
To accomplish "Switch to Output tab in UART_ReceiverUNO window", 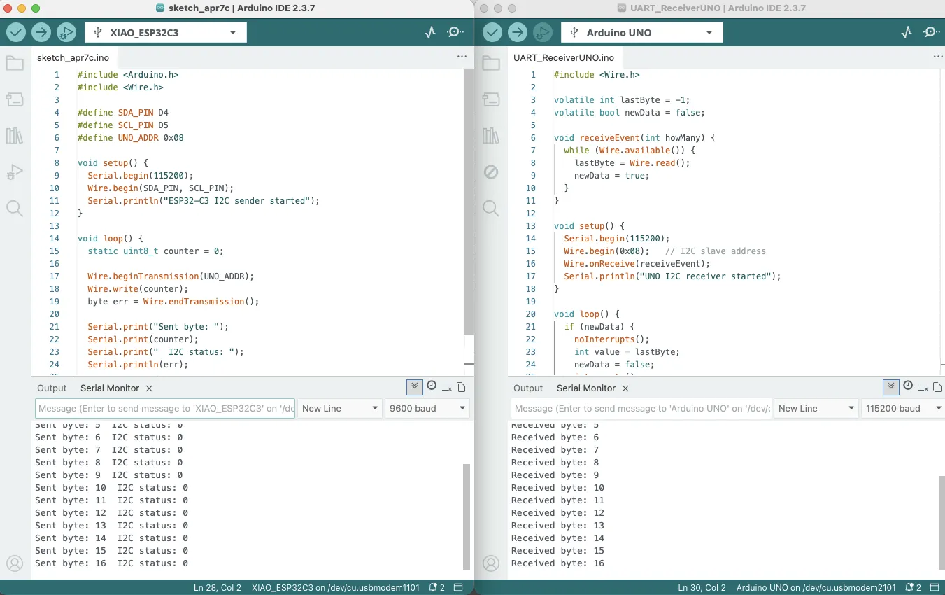I will [528, 388].
